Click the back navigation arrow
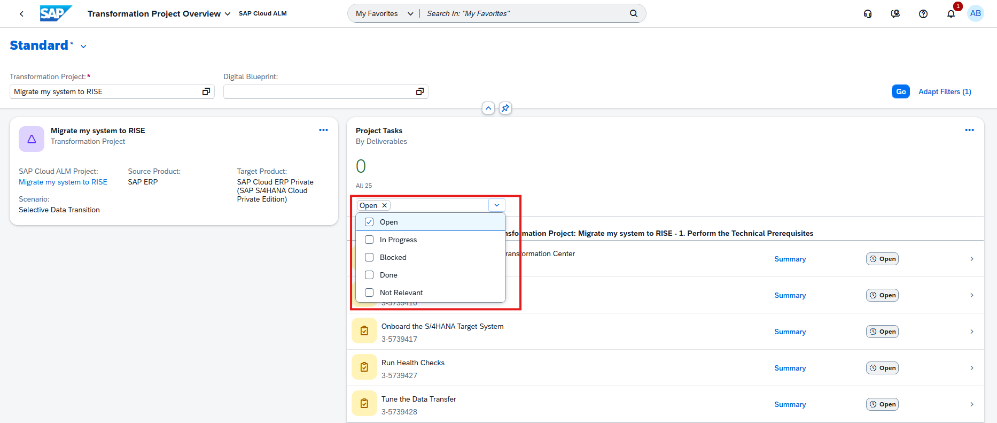 [21, 14]
